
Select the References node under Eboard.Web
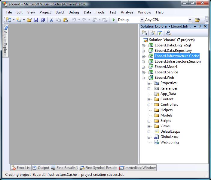pos(169,88)
